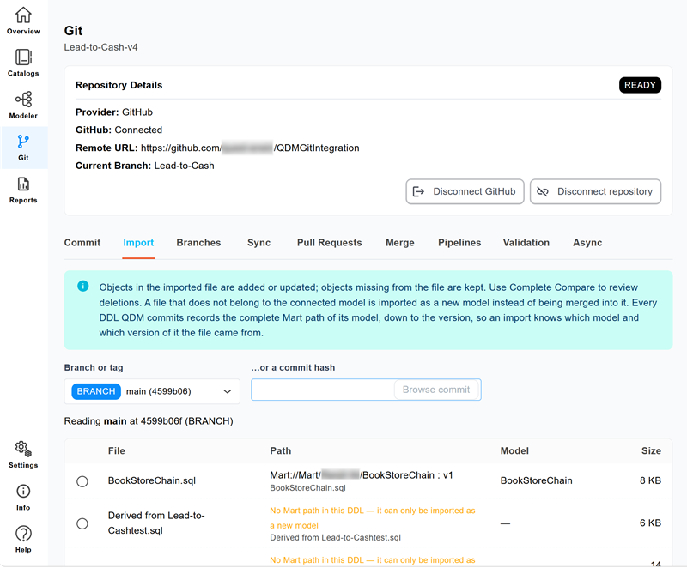Open the Info circle icon
687x568 pixels.
pos(23,491)
